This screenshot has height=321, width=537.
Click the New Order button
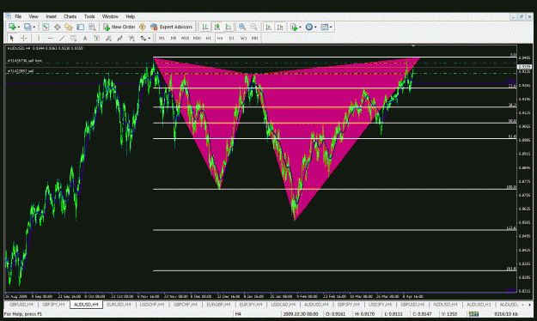(119, 27)
